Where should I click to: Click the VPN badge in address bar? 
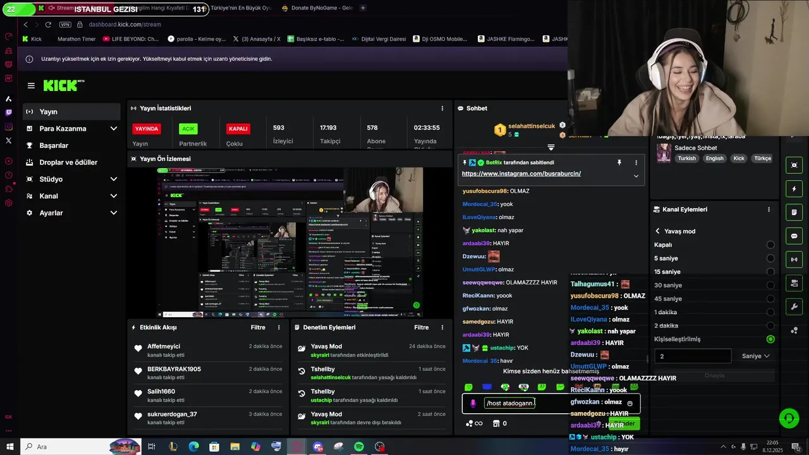[65, 24]
